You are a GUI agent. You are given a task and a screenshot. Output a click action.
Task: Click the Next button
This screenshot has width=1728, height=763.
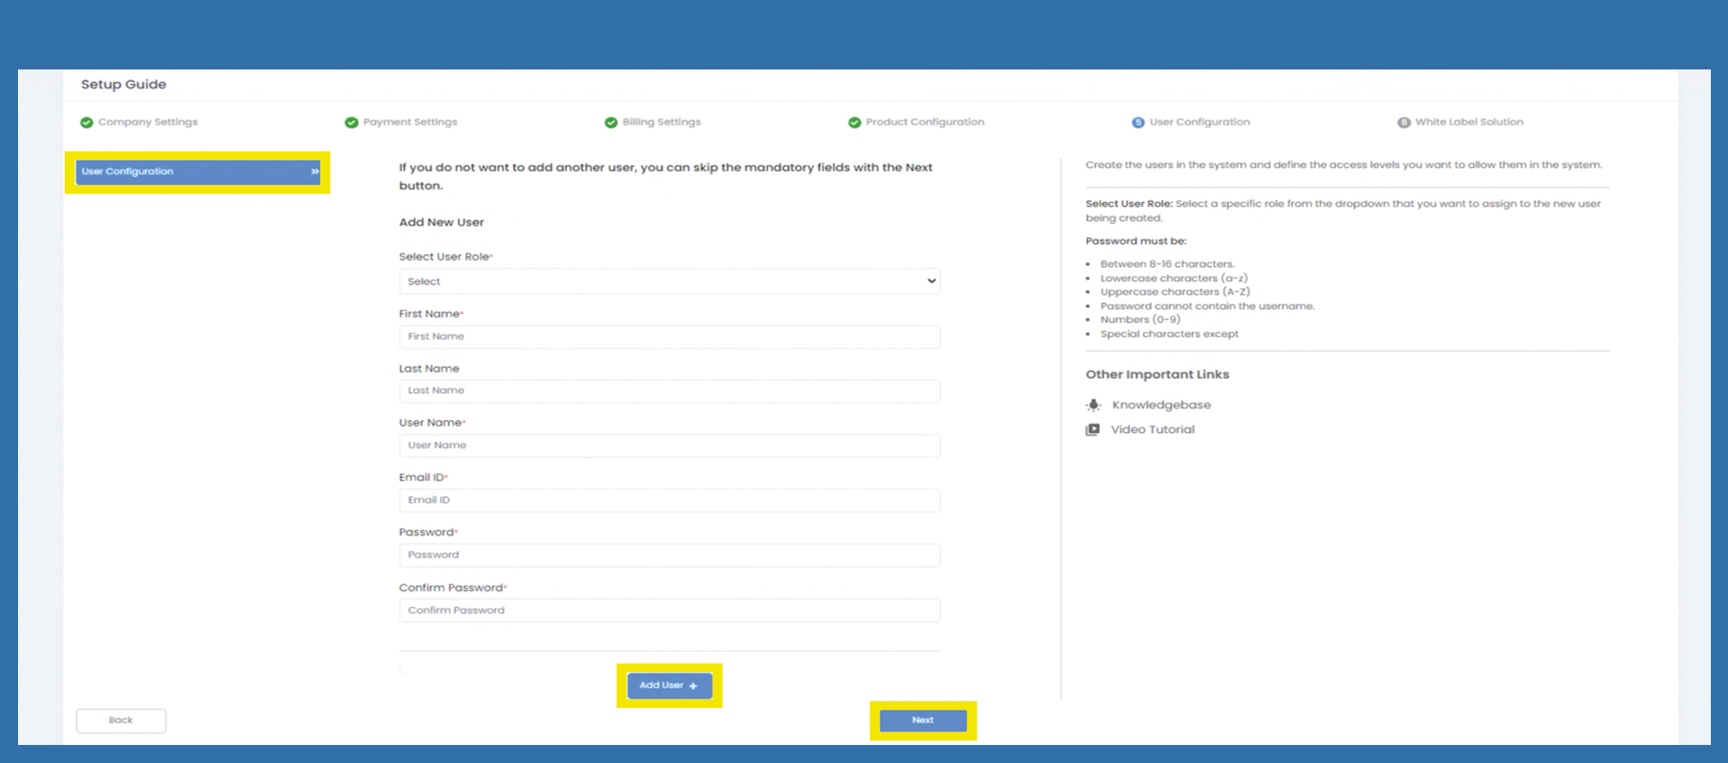(922, 721)
